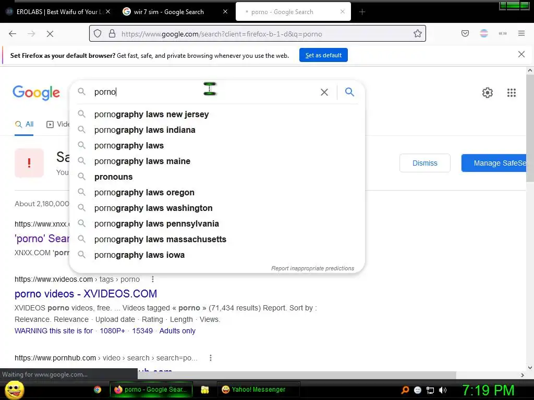Open the Firefox account avatar icon
Viewport: 534px width, 400px height.
(484, 33)
